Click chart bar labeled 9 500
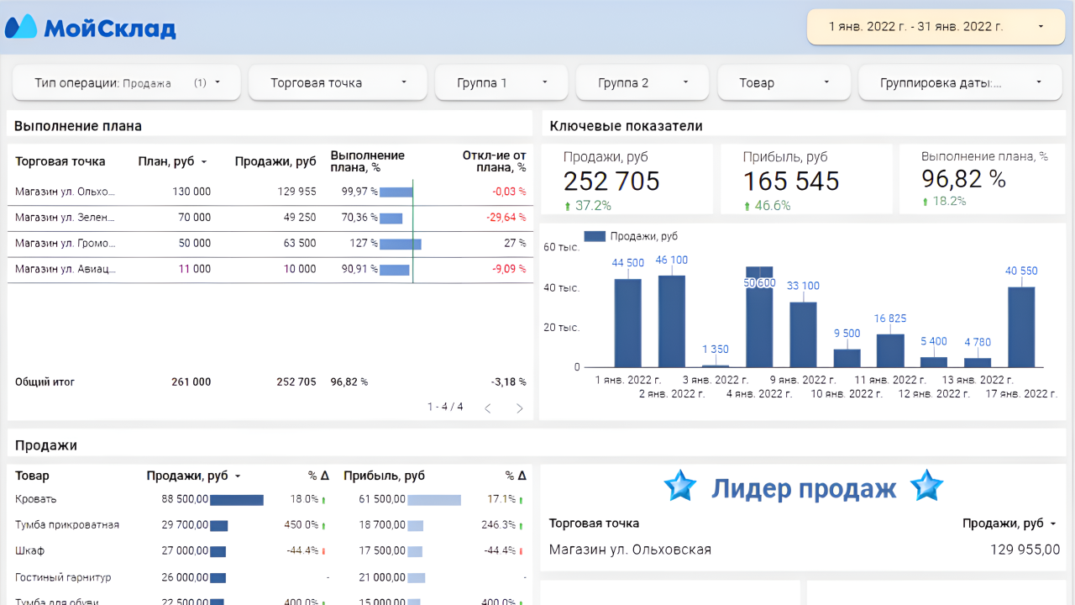1075x605 pixels. pyautogui.click(x=847, y=358)
